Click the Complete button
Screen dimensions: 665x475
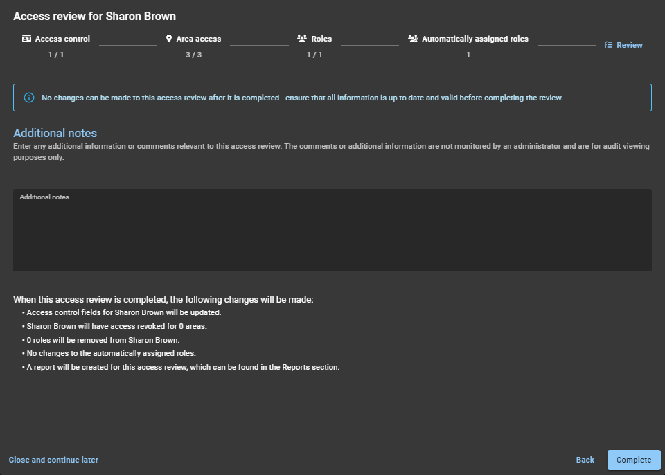(633, 460)
